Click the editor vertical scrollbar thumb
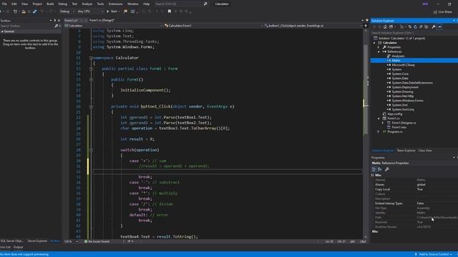The width and height of the screenshot is (458, 257). point(366,90)
